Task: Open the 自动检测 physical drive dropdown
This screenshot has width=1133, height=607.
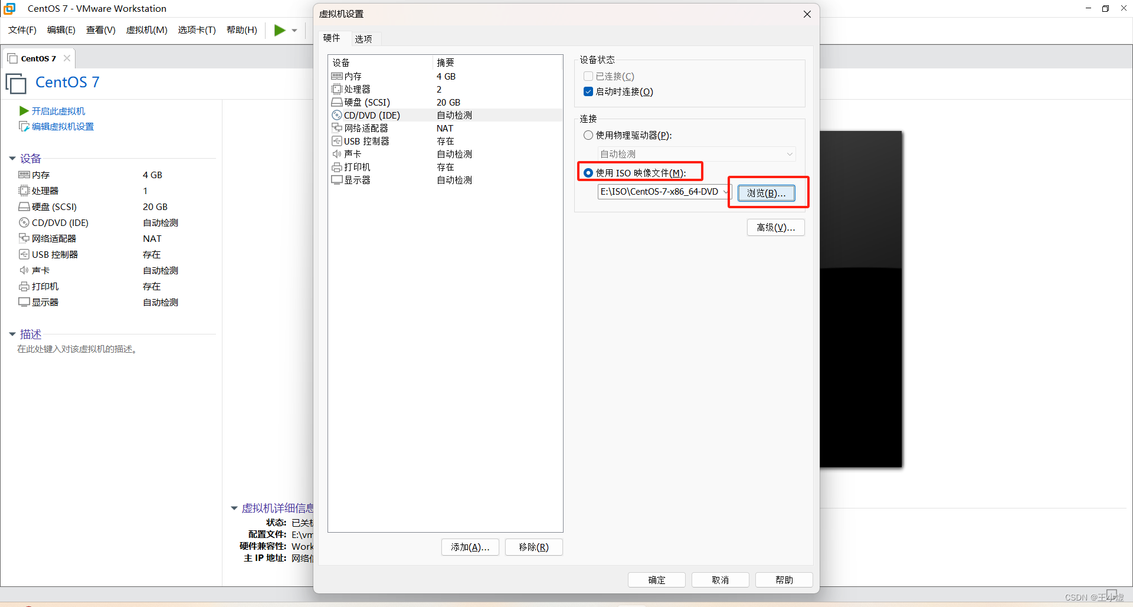Action: [697, 154]
